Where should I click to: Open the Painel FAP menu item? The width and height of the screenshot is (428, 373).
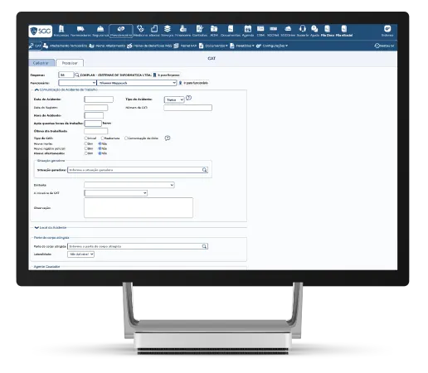point(185,46)
